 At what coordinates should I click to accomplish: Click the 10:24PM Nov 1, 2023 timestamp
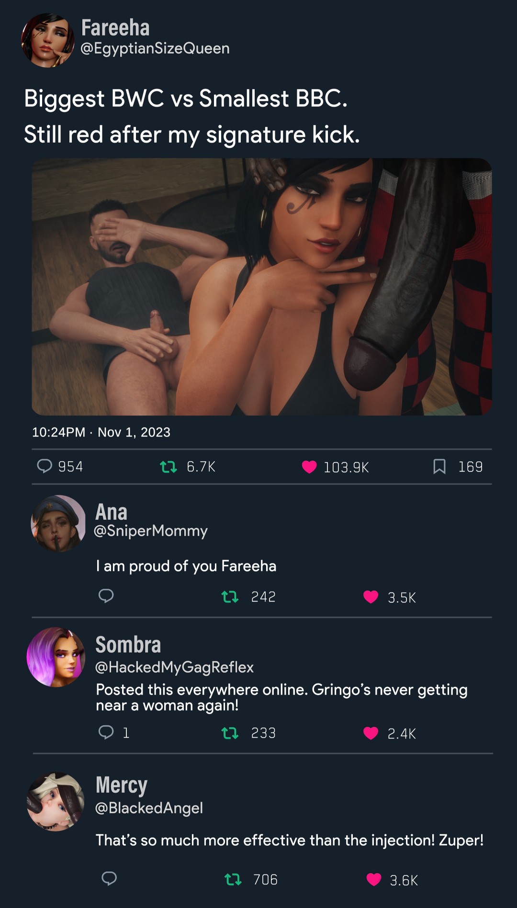[x=101, y=432]
